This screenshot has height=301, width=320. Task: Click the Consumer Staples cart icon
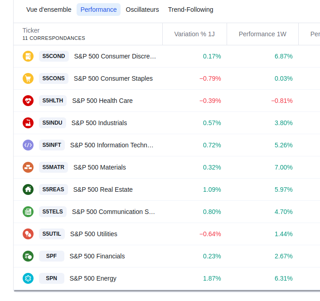28,78
